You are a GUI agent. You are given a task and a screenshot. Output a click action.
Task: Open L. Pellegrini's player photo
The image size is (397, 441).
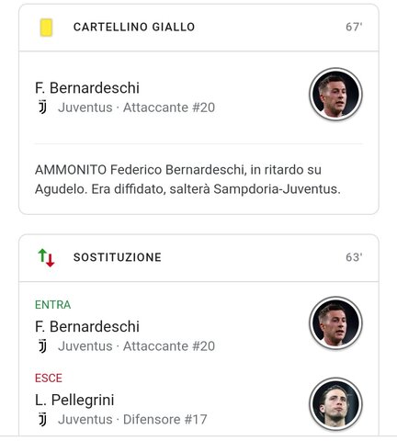(x=335, y=404)
